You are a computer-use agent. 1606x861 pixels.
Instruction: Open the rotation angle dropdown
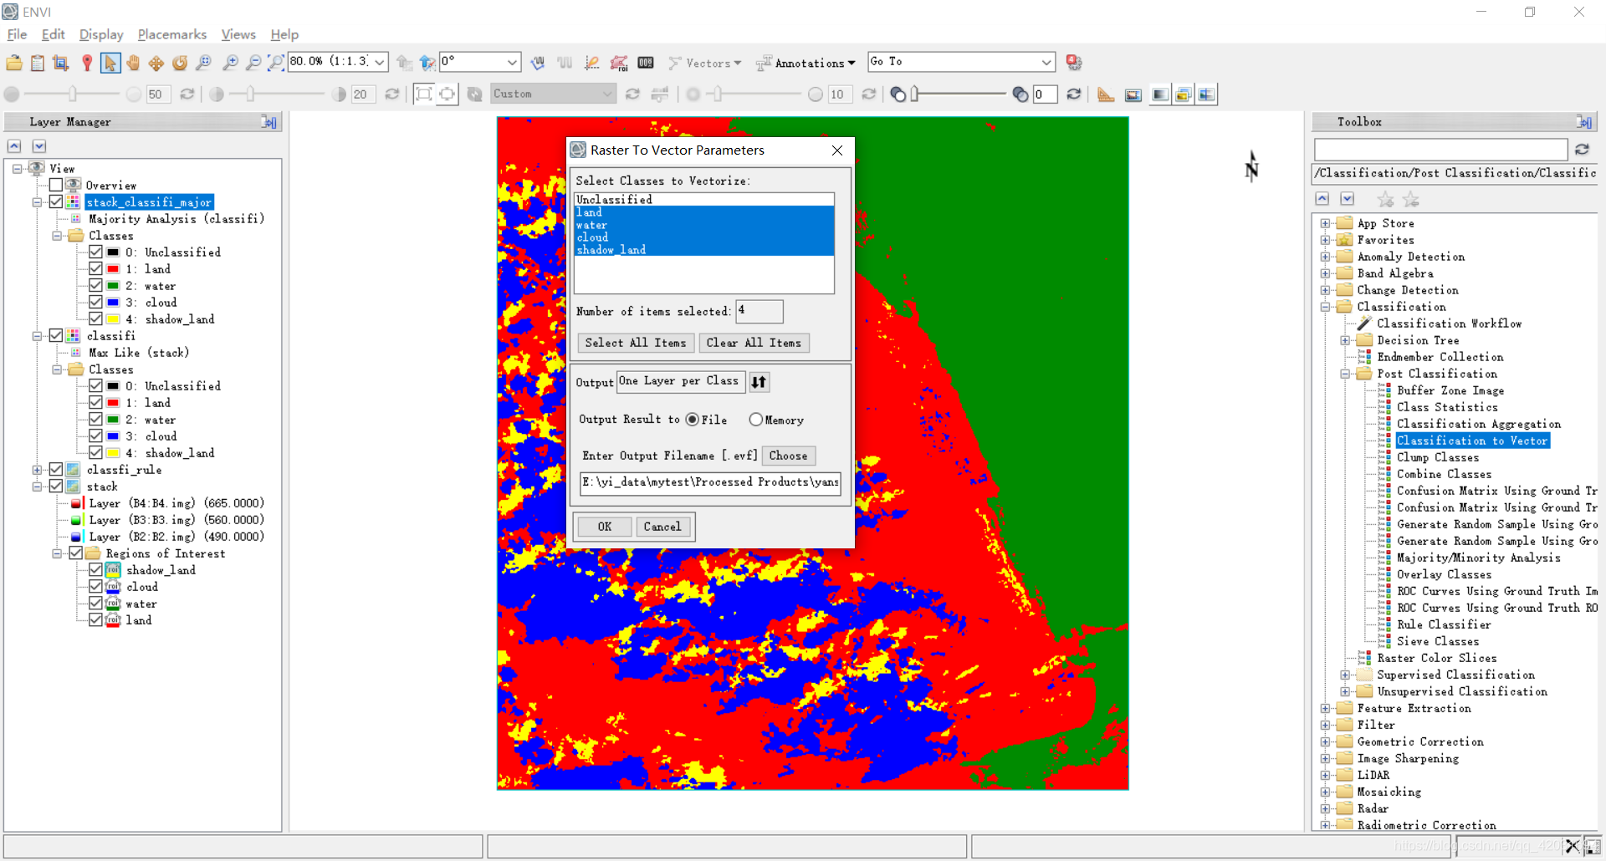512,62
